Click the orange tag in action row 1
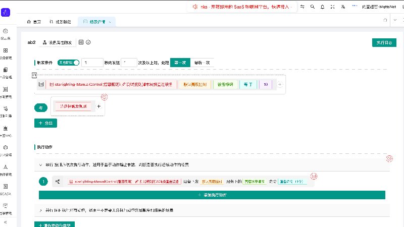404x227 pixels. pos(212,182)
